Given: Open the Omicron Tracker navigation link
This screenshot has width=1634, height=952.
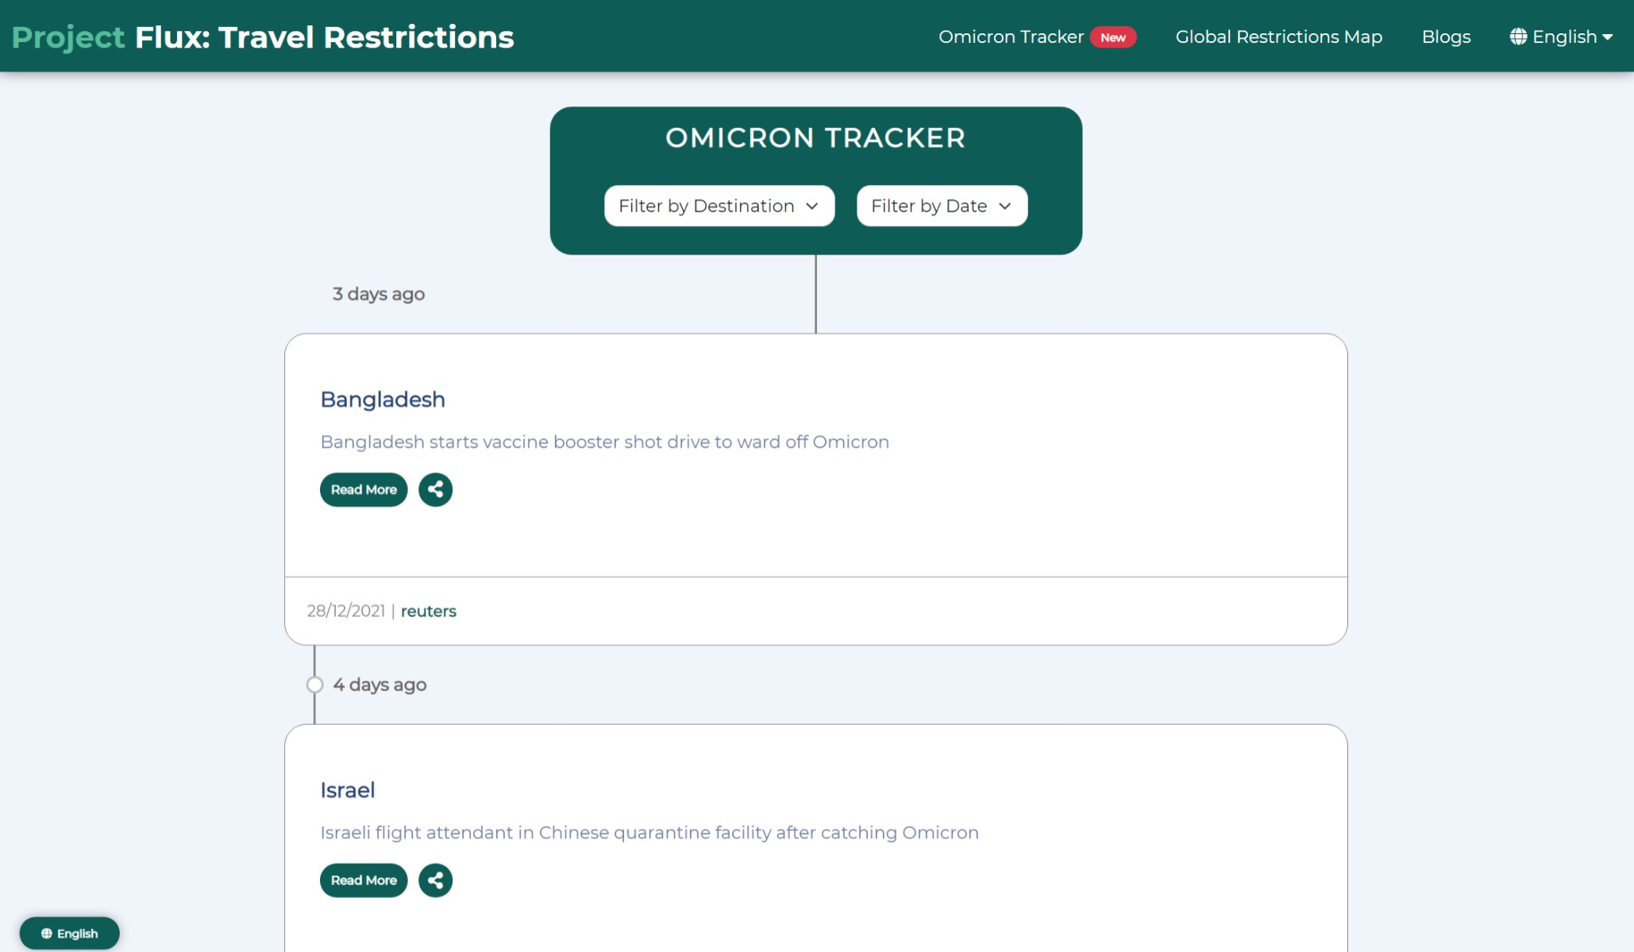Looking at the screenshot, I should click(x=1012, y=37).
